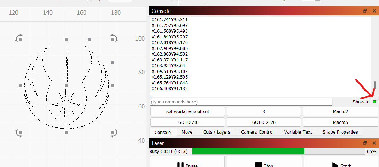Click in the console command input field

pyautogui.click(x=241, y=102)
